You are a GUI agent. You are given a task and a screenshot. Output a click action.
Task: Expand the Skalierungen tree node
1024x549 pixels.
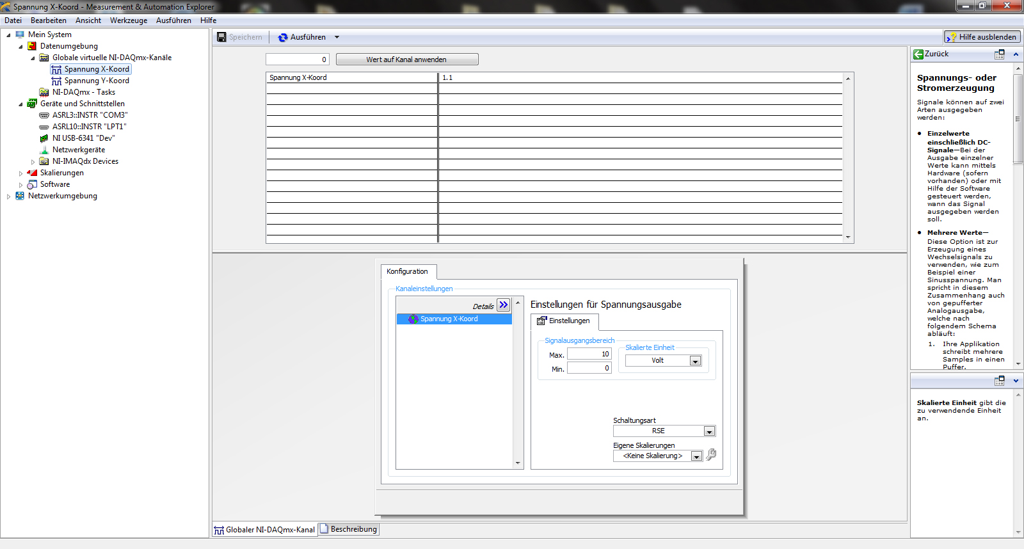coord(20,173)
